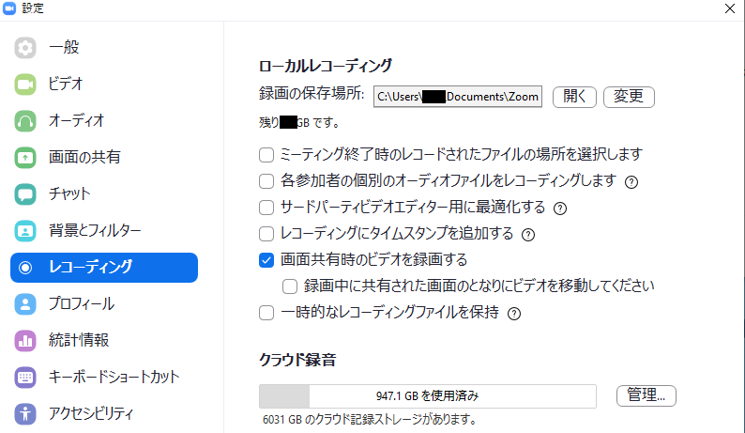This screenshot has height=433, width=745.
Task: Click the Share Screen sidebar icon
Action: [x=25, y=157]
